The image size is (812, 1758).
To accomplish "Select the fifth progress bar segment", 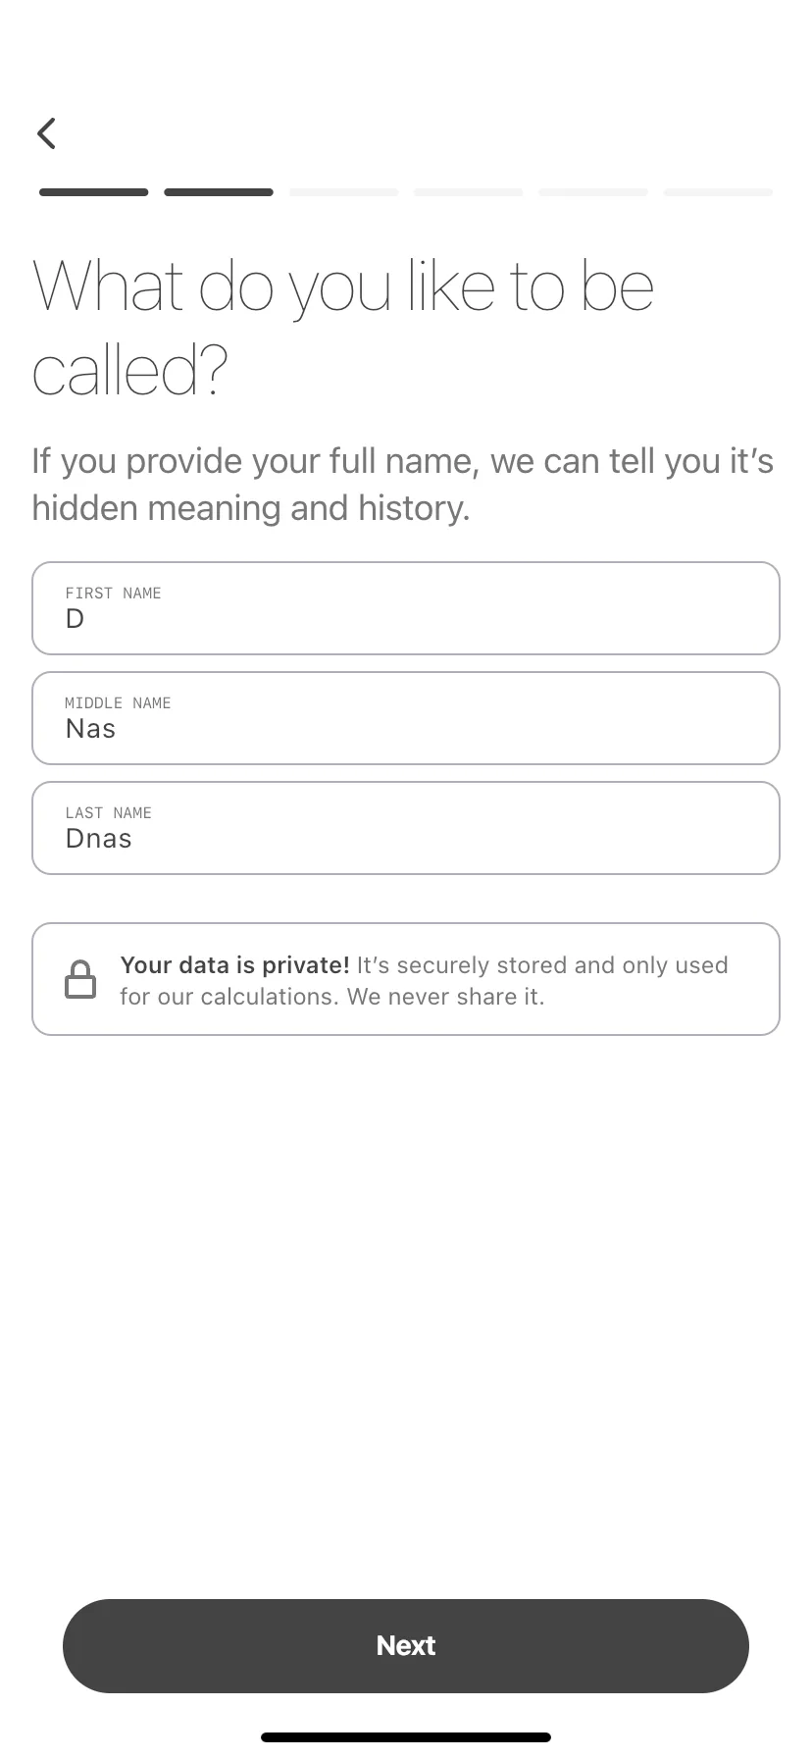I will coord(593,192).
